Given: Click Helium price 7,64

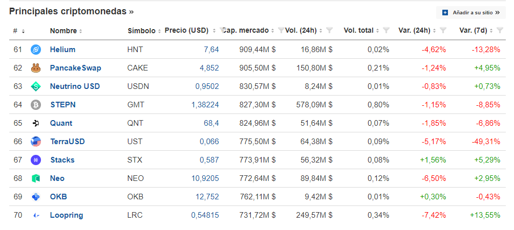Looking at the screenshot, I should (x=211, y=50).
